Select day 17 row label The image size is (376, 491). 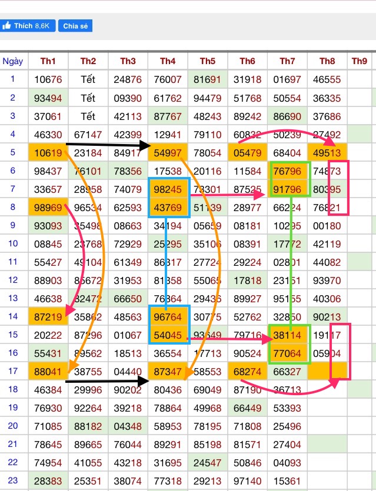coord(13,372)
